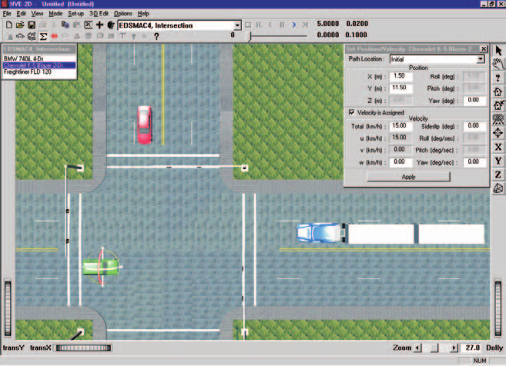This screenshot has width=506, height=366.
Task: Click the Home view house icon
Action: coord(498,91)
